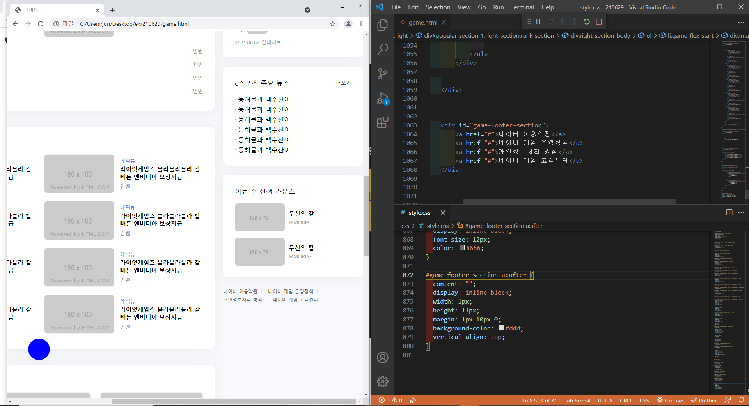Open the 네이버 게임 고객센터 footer link
Image resolution: width=749 pixels, height=406 pixels.
point(295,300)
